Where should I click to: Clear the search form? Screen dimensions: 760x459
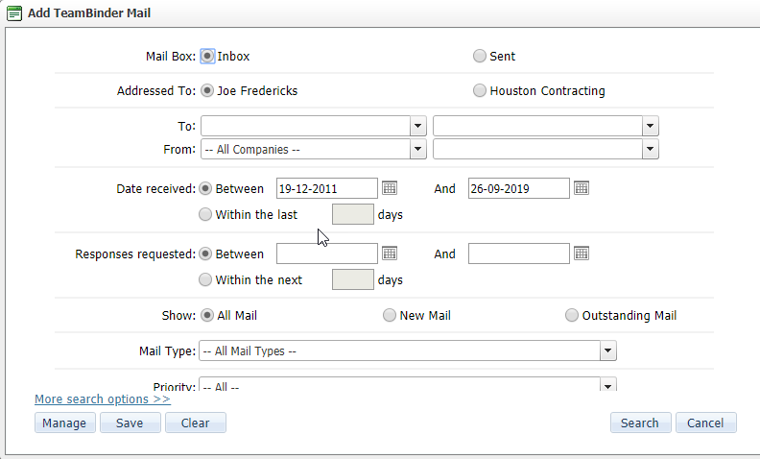coord(196,423)
